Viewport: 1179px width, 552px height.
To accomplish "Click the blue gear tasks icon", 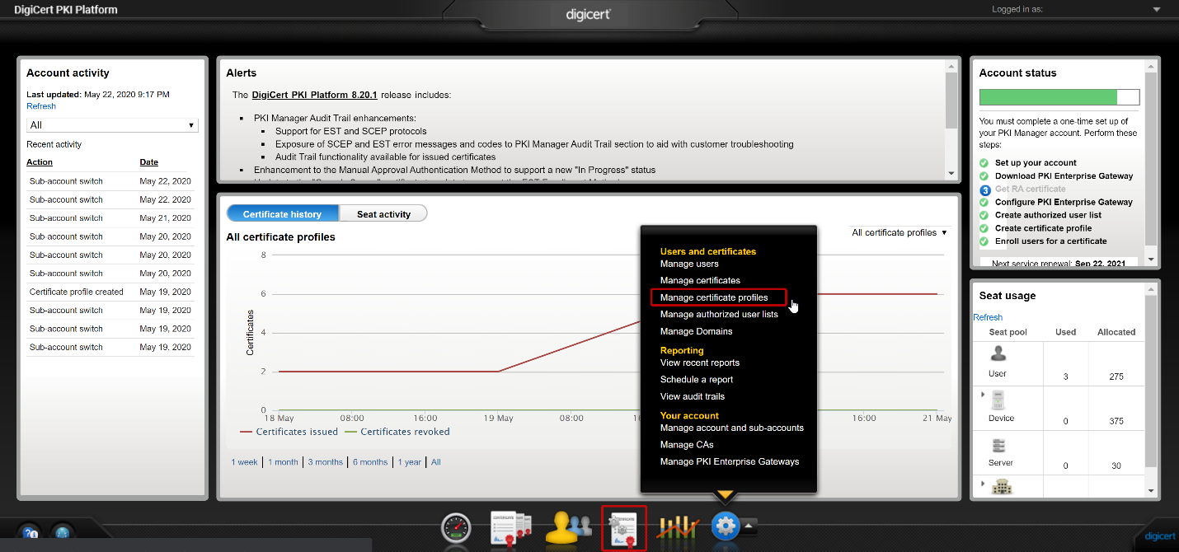I will [x=726, y=525].
